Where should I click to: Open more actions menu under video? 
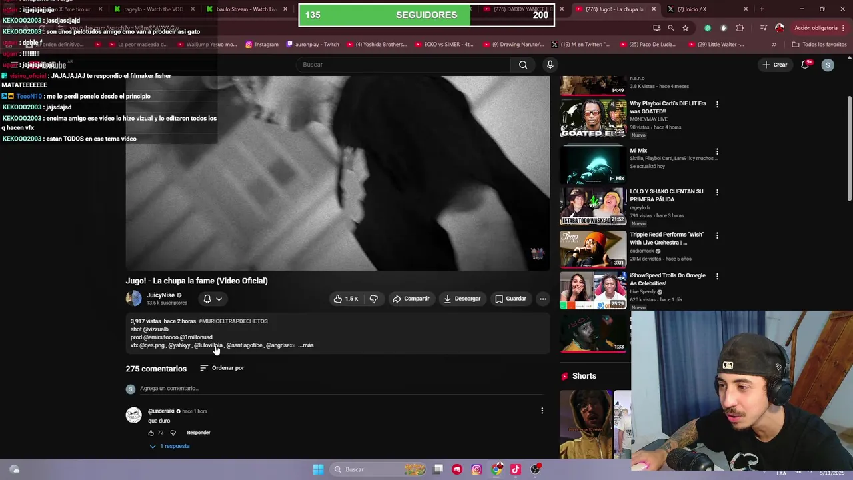coord(543,299)
